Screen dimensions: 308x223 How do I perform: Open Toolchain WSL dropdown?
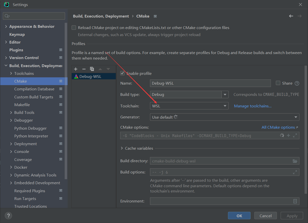tap(189, 106)
